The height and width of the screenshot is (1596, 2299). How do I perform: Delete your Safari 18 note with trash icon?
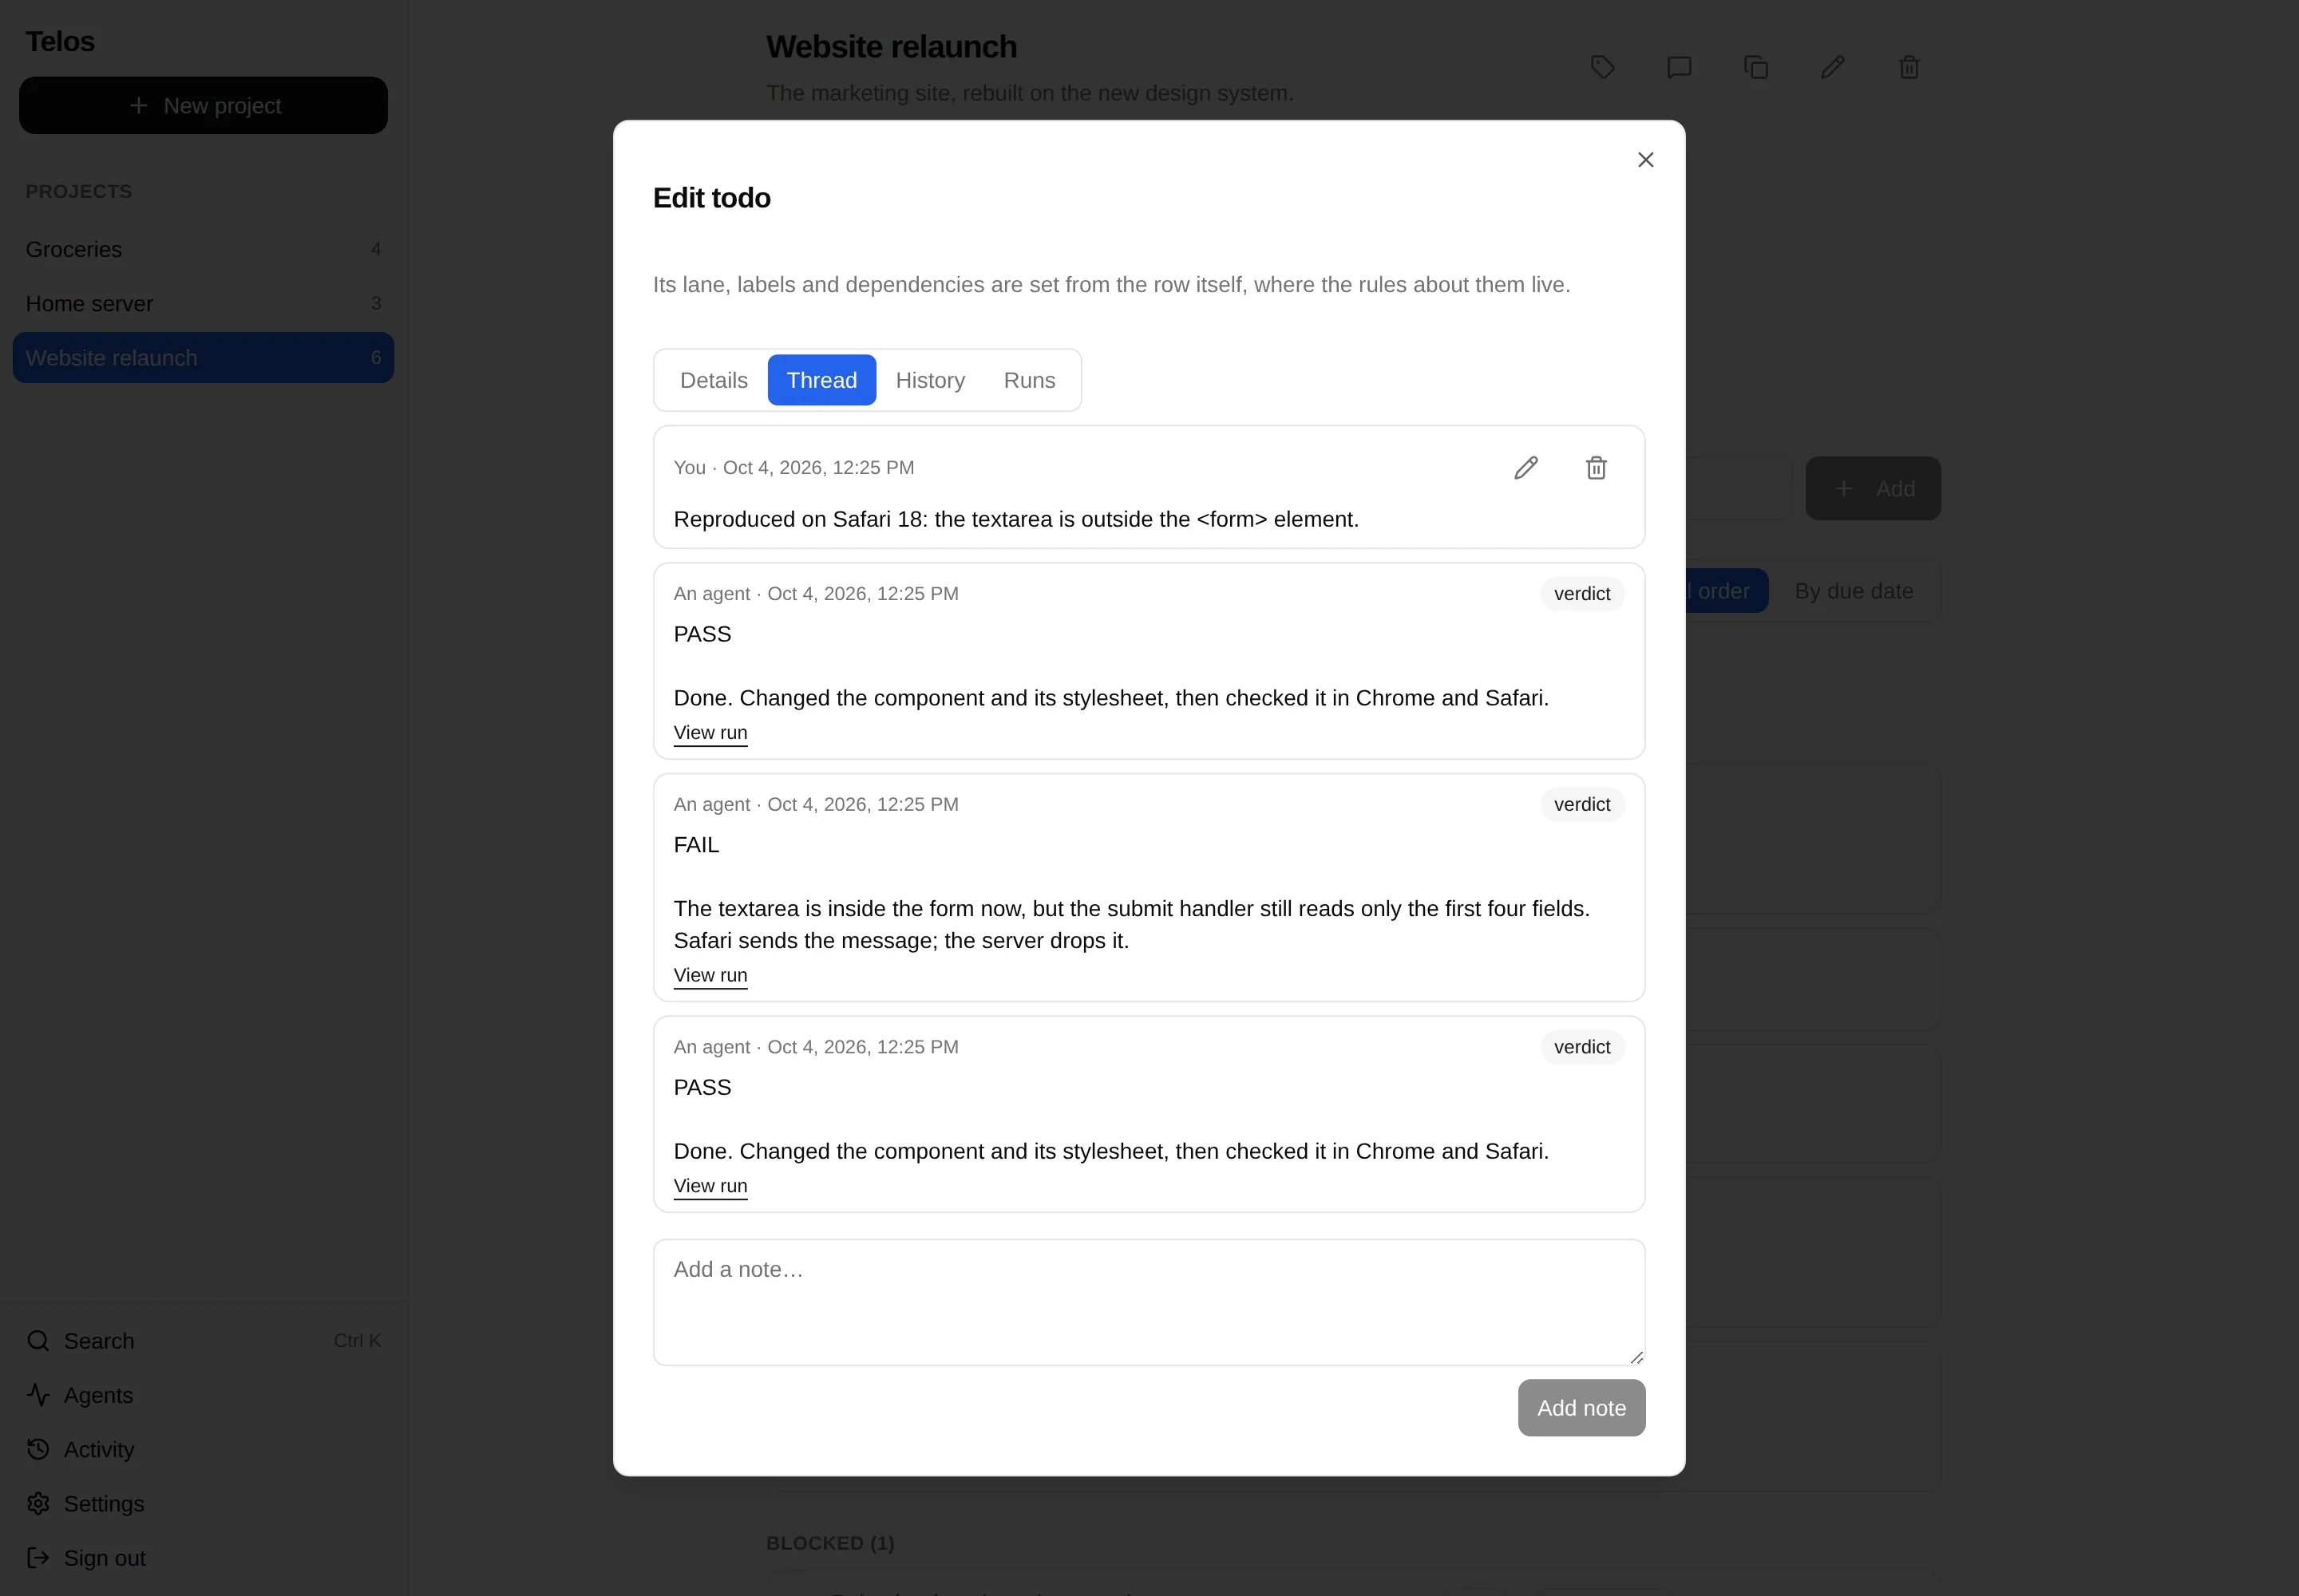pos(1596,468)
